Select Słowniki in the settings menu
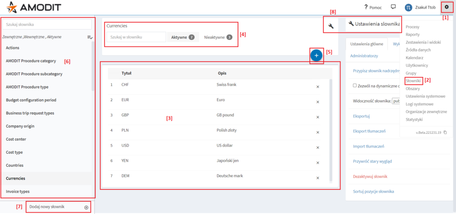This screenshot has width=456, height=214. pyautogui.click(x=413, y=81)
